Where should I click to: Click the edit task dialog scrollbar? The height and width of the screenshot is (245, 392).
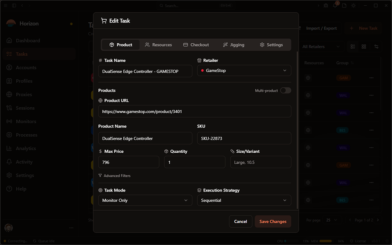(x=297, y=130)
